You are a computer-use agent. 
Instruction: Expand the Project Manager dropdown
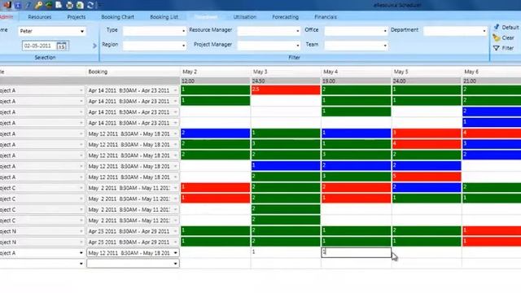click(269, 46)
